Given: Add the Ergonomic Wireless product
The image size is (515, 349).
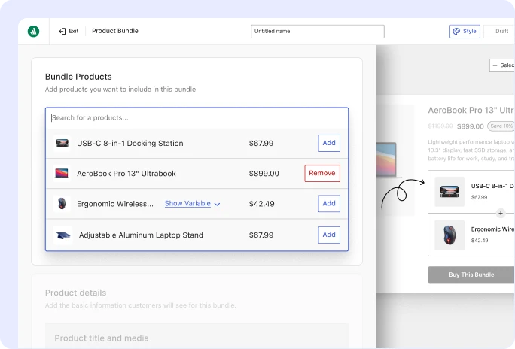Looking at the screenshot, I should coord(329,203).
